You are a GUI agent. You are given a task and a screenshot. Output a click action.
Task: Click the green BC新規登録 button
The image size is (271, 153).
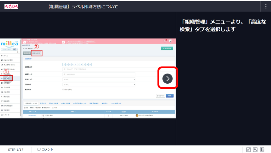click(167, 49)
